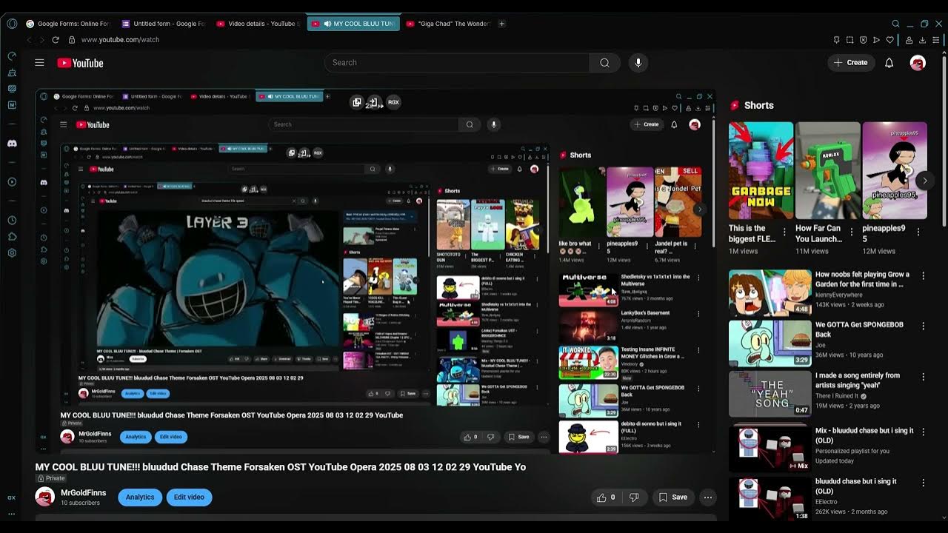Screen dimensions: 948x533
Task: Switch to Untitled form - Google Forms tab
Action: point(164,24)
